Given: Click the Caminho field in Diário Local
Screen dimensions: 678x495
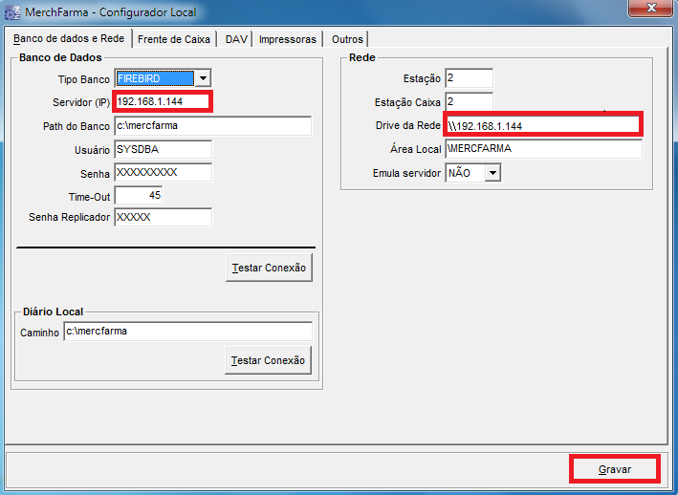Looking at the screenshot, I should click(x=187, y=332).
